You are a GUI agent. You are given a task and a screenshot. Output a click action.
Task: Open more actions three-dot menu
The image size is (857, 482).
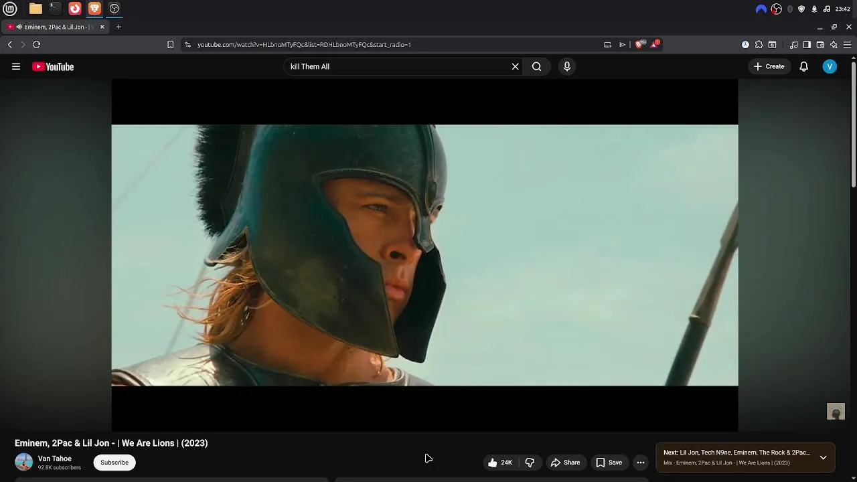tap(641, 463)
